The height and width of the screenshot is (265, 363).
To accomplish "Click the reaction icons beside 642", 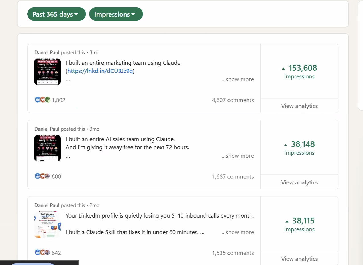I will click(42, 253).
